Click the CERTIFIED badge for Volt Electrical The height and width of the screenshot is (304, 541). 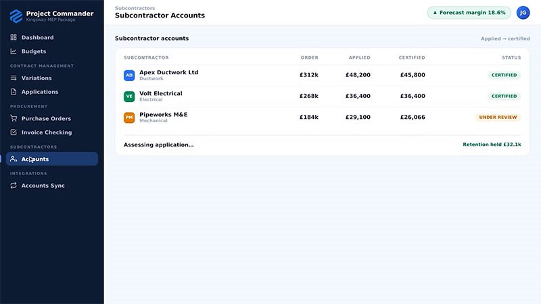[504, 96]
